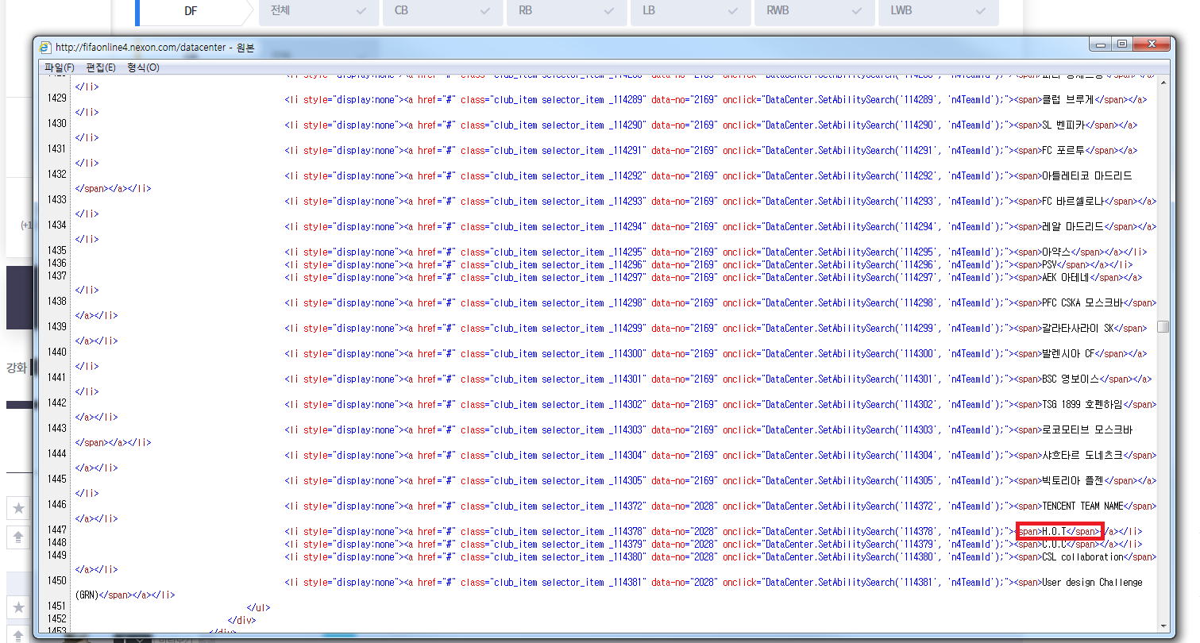The image size is (1200, 643).
Task: Click the CSL collaboration text
Action: 1082,556
